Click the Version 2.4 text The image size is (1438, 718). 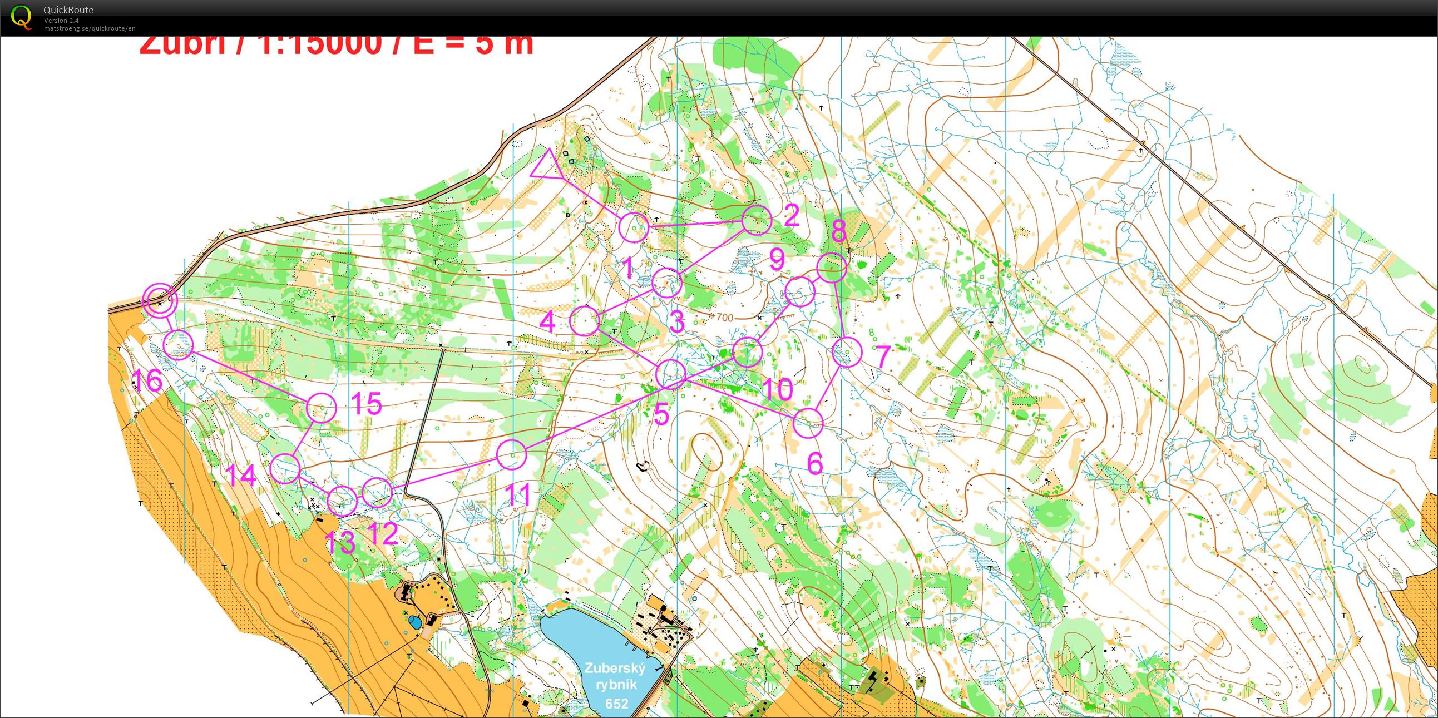61,21
